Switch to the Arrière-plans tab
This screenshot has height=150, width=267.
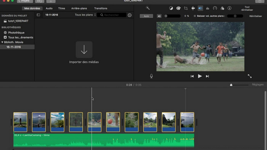79,8
